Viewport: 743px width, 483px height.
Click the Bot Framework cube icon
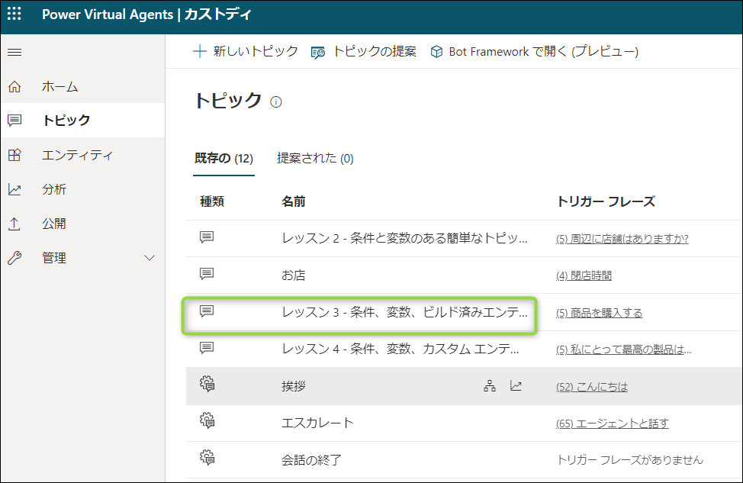[436, 51]
